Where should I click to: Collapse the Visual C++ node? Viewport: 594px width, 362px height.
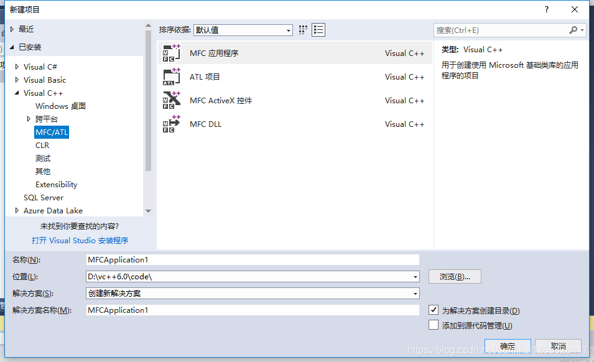17,93
